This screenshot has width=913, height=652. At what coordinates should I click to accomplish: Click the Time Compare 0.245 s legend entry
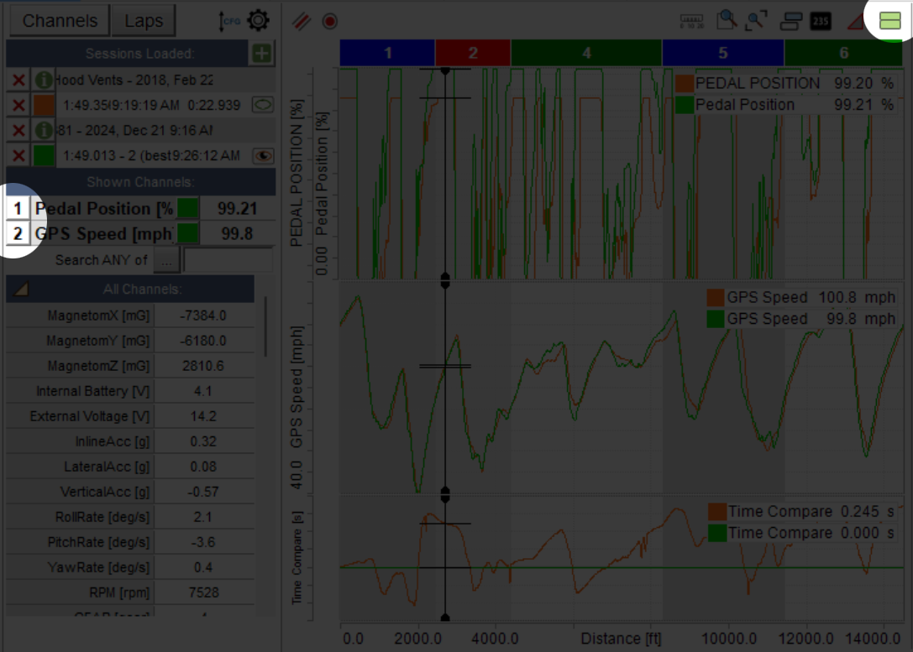[x=801, y=511]
